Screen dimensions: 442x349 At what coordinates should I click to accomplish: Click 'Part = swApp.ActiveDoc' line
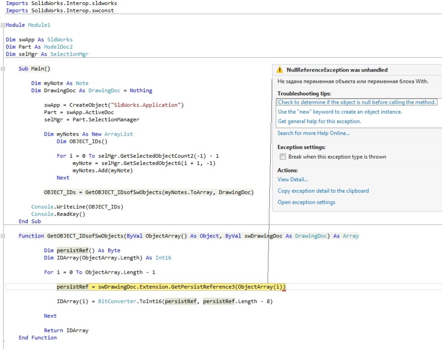[79, 112]
